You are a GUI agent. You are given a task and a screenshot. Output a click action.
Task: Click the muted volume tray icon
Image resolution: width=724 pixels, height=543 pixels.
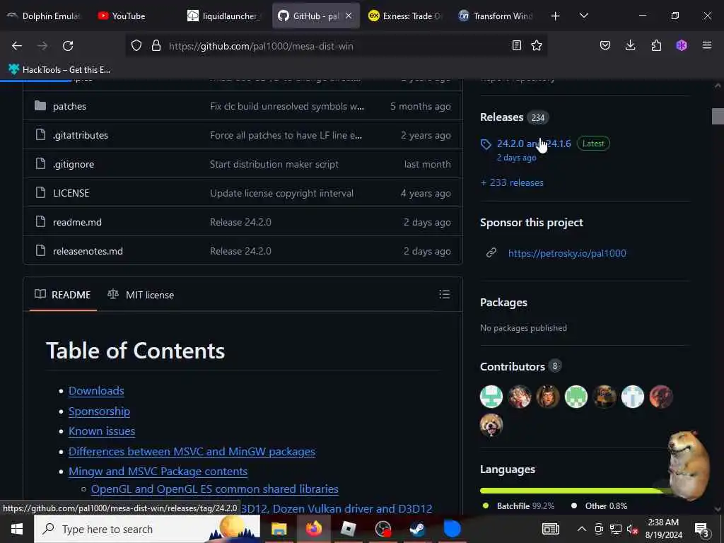(x=632, y=529)
